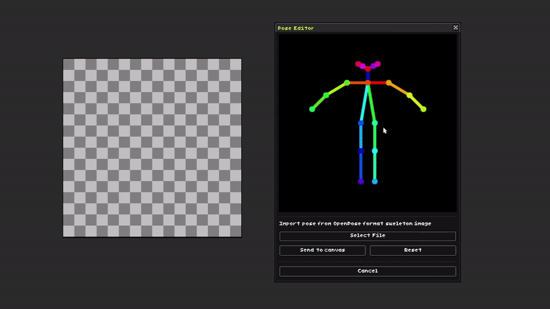Screen dimensions: 550x309
Task: Select the blue hip joint on the left leg
Action: tap(361, 123)
